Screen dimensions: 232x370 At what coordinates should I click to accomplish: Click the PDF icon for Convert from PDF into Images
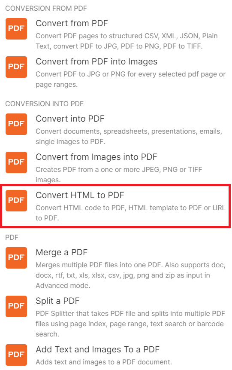pos(16,67)
